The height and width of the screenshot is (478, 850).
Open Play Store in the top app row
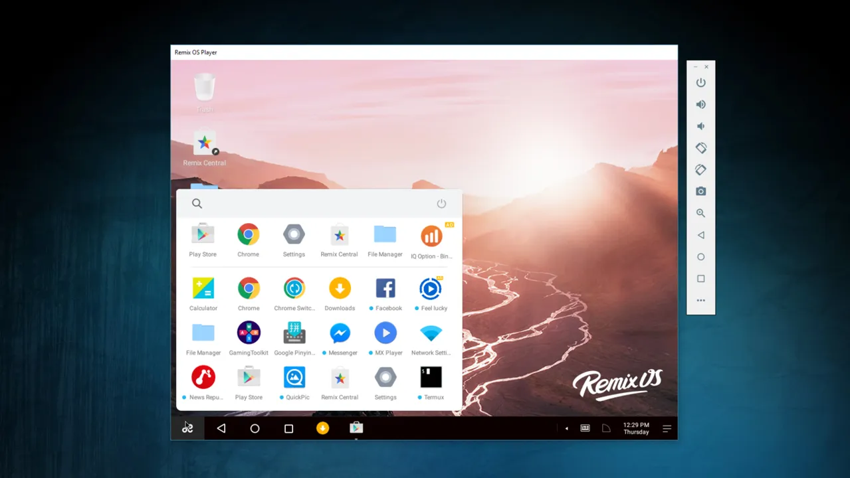[x=203, y=234]
